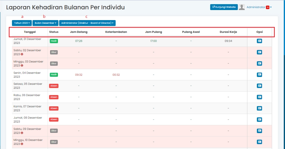The height and width of the screenshot is (149, 285).
Task: Click the Kunjungi Website button
Action: [224, 7]
